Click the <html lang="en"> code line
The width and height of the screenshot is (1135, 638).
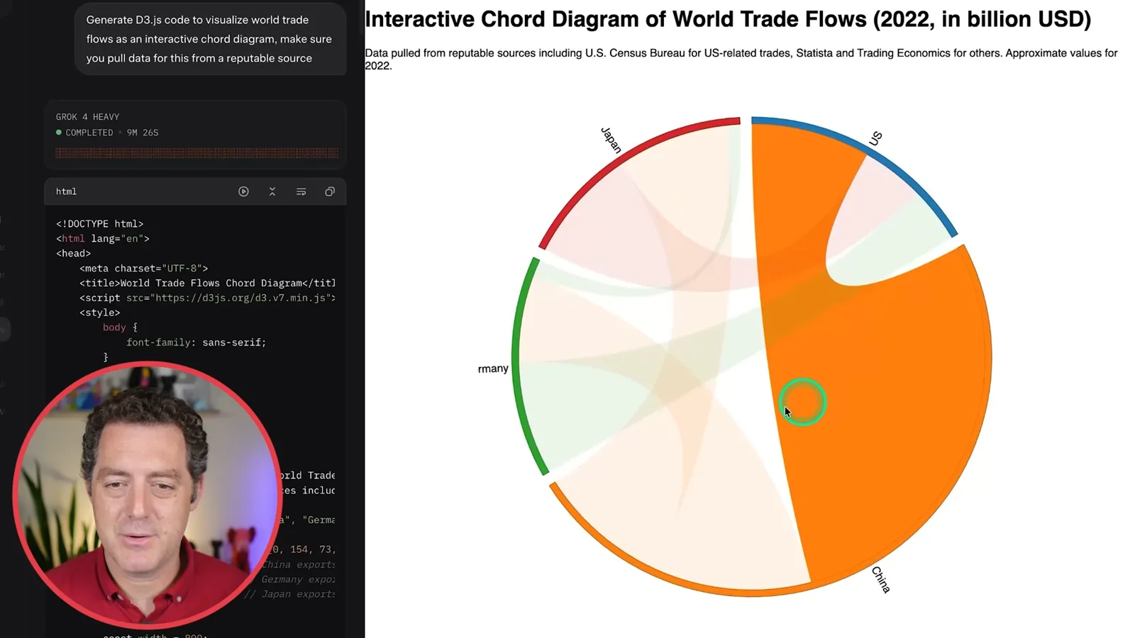pyautogui.click(x=103, y=238)
